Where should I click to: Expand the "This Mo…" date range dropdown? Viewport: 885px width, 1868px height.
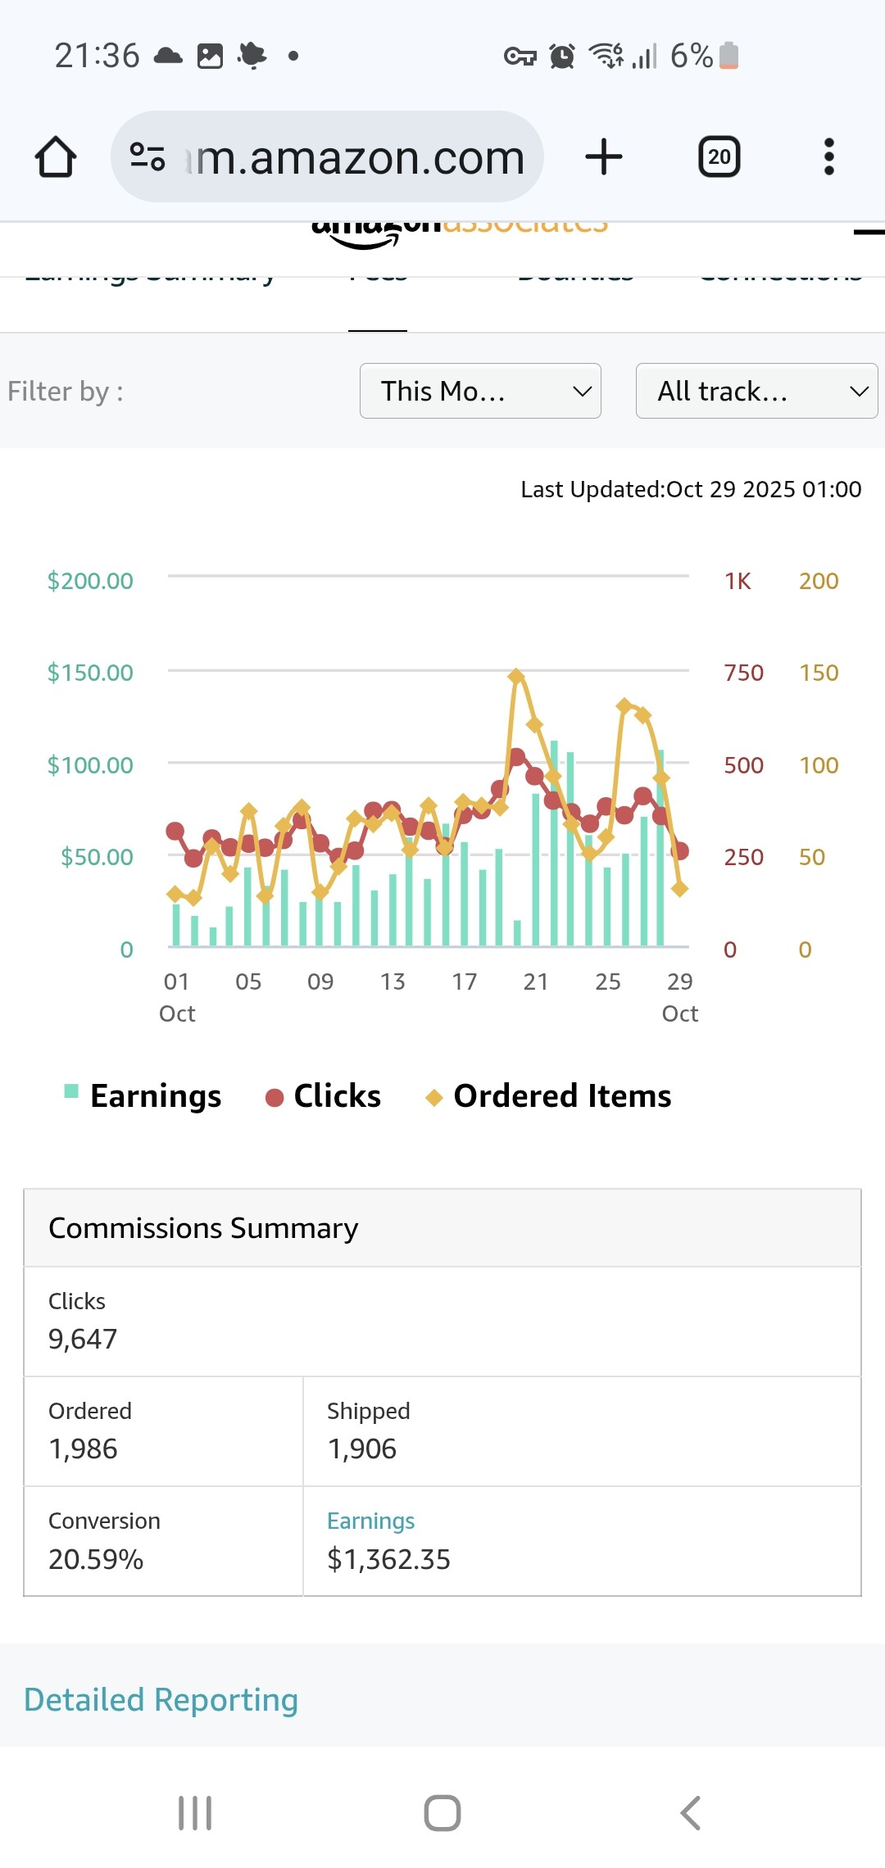[x=480, y=391]
